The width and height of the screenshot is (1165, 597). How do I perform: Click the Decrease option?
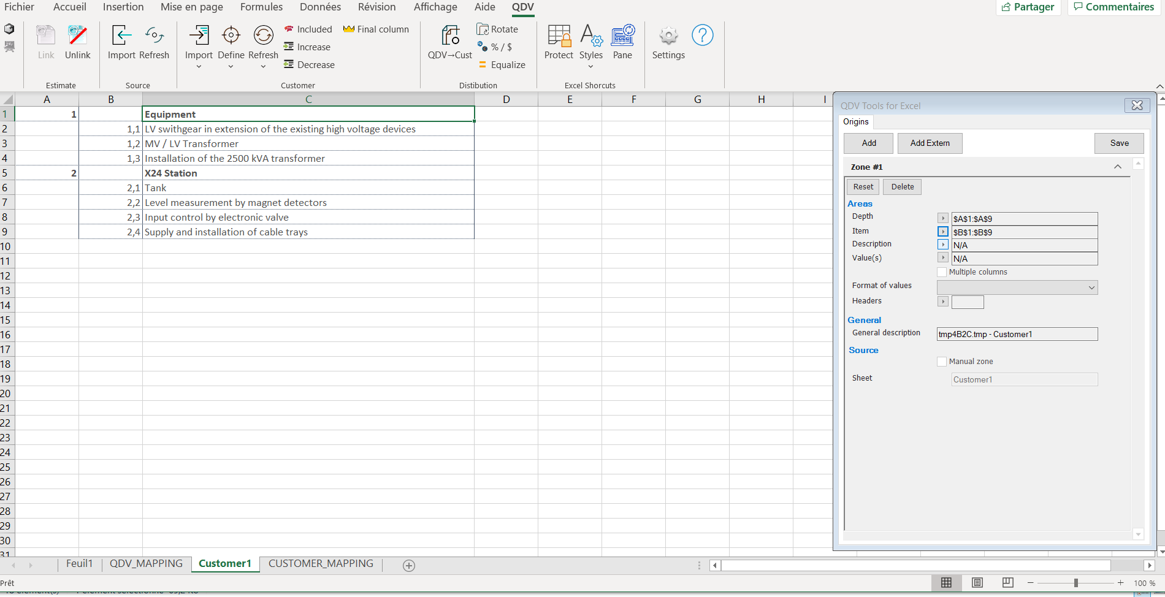[310, 64]
